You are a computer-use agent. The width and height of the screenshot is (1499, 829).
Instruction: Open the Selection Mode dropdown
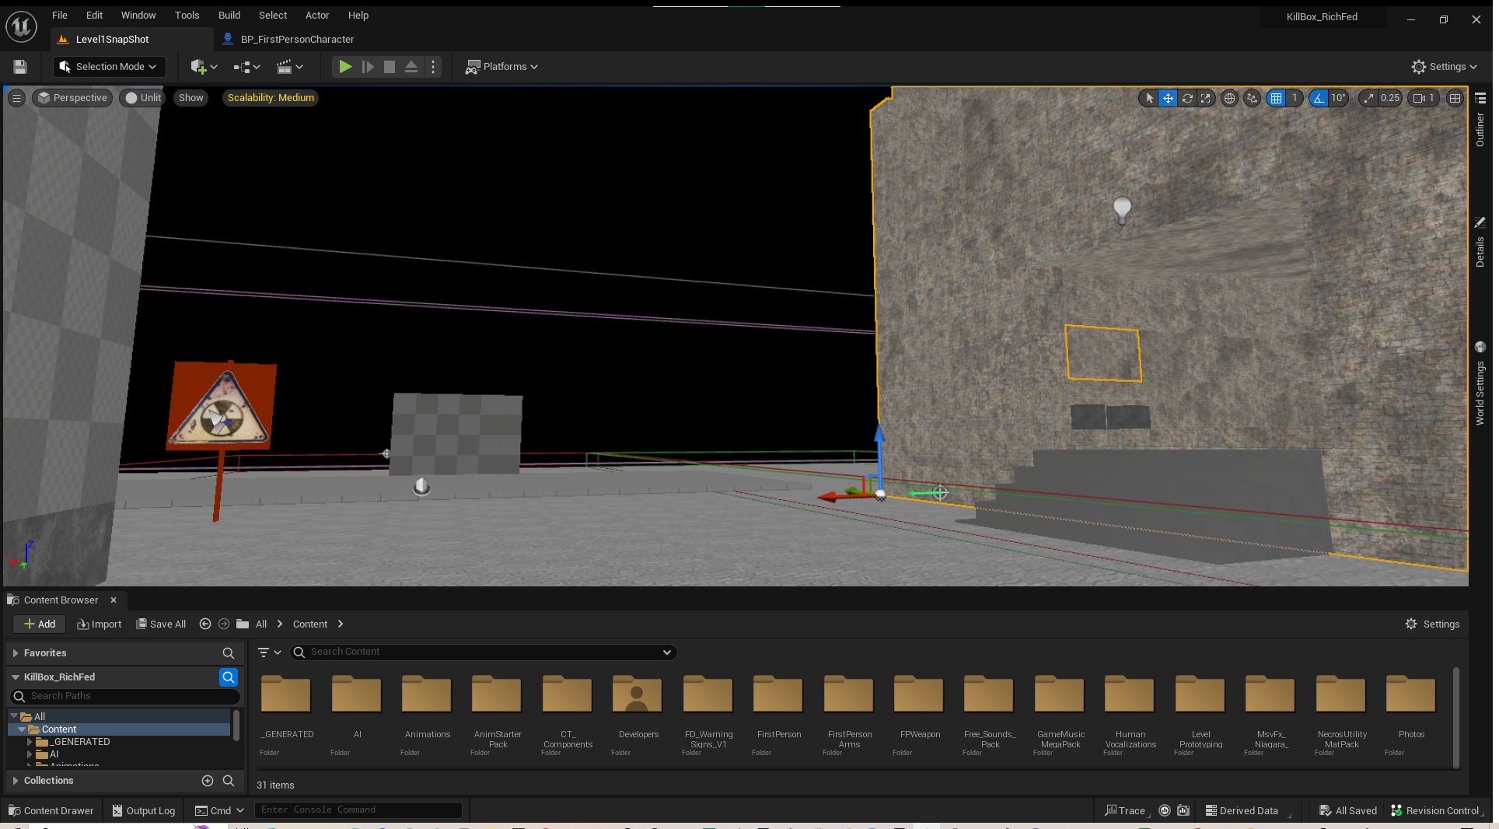[x=109, y=67]
